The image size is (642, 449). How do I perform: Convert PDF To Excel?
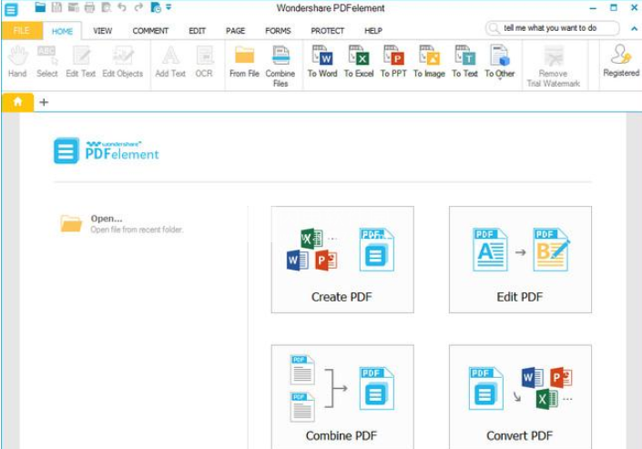coord(359,62)
